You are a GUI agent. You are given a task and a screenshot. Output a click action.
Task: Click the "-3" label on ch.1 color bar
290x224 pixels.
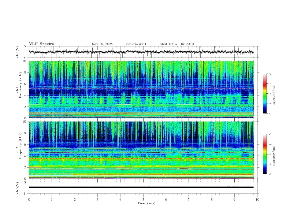[x=270, y=74]
